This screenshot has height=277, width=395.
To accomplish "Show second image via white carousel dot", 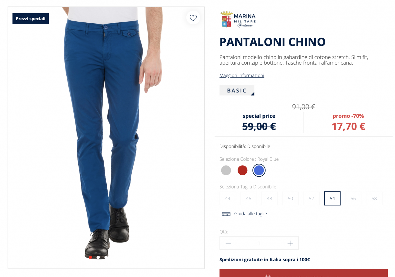I will pyautogui.click(x=98, y=257).
